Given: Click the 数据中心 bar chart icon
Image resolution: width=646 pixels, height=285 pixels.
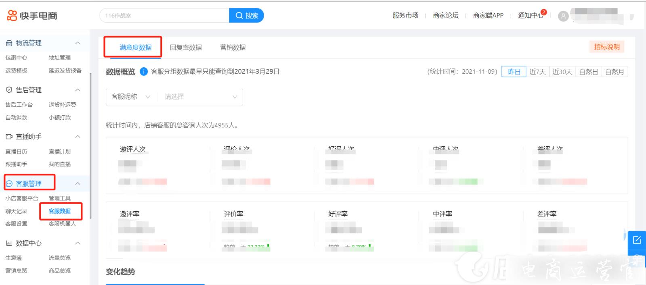Looking at the screenshot, I should click(x=9, y=243).
